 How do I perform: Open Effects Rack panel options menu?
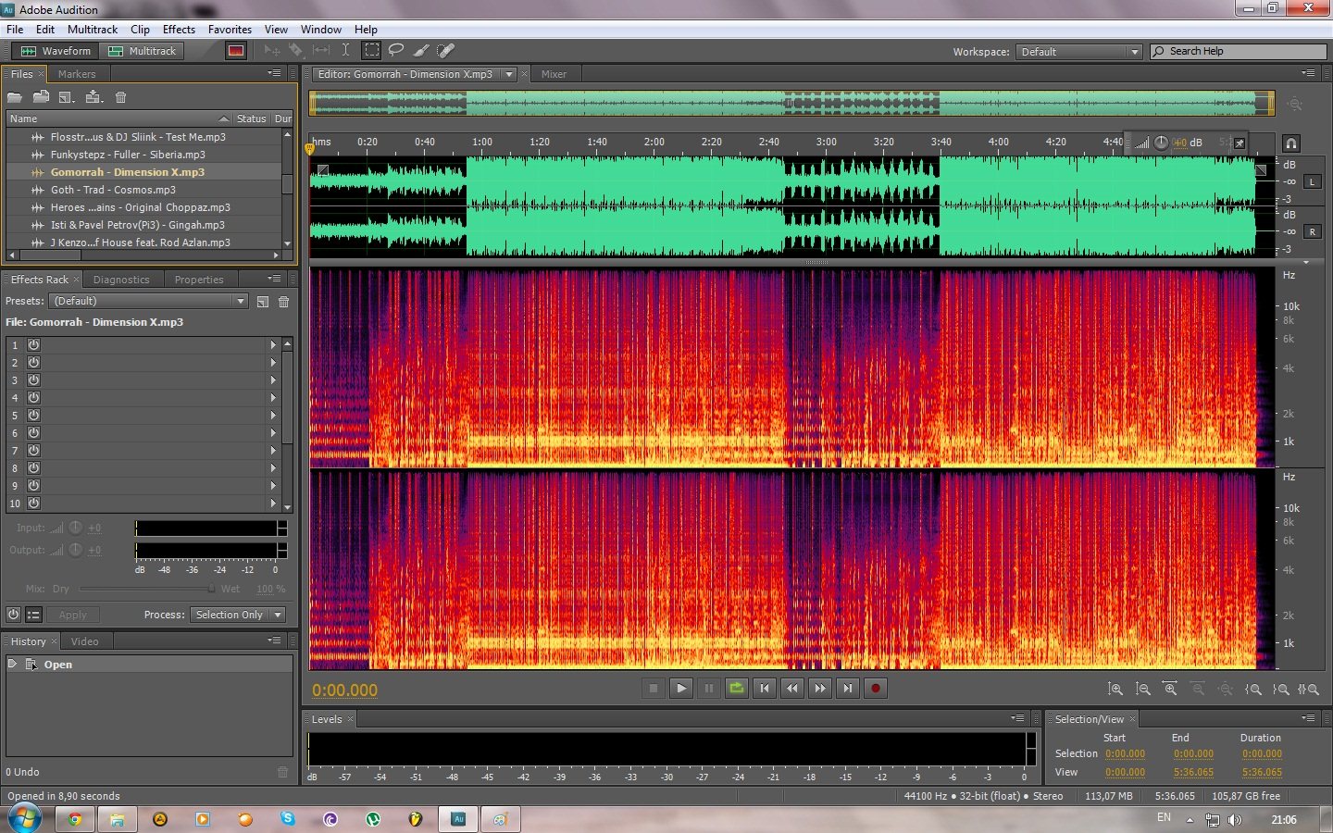(274, 279)
